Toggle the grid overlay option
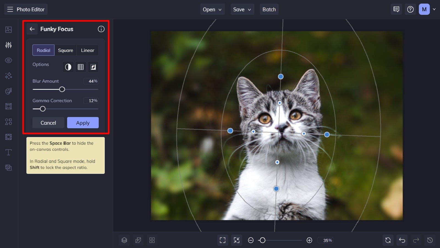 click(x=80, y=67)
